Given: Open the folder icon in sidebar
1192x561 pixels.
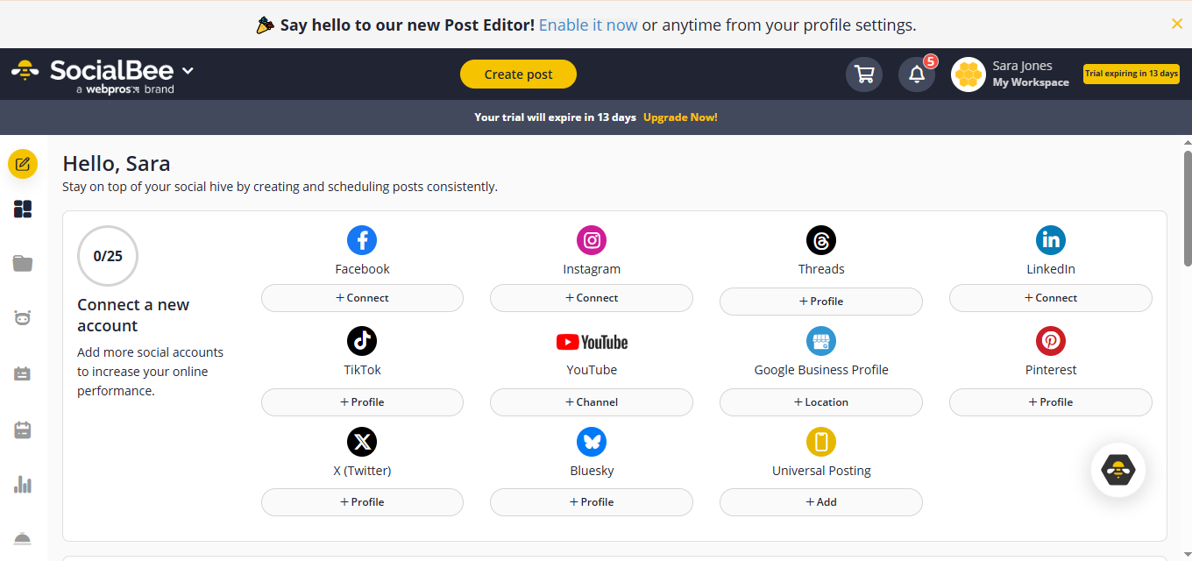Looking at the screenshot, I should [23, 263].
